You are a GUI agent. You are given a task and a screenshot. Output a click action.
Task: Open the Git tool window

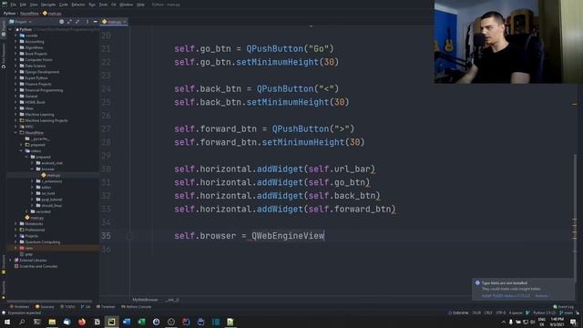point(86,307)
